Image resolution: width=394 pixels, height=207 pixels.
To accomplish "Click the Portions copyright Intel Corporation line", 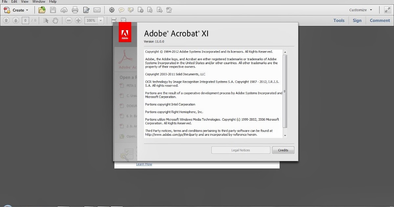I will click(170, 104).
